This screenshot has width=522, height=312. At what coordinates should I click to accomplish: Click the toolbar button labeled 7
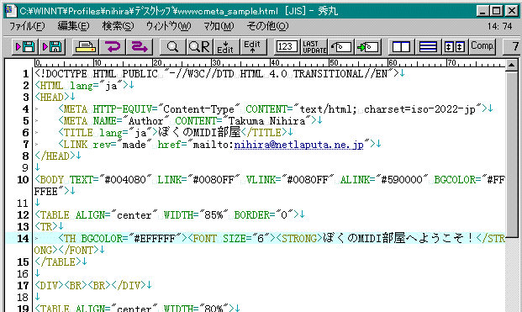(x=513, y=47)
